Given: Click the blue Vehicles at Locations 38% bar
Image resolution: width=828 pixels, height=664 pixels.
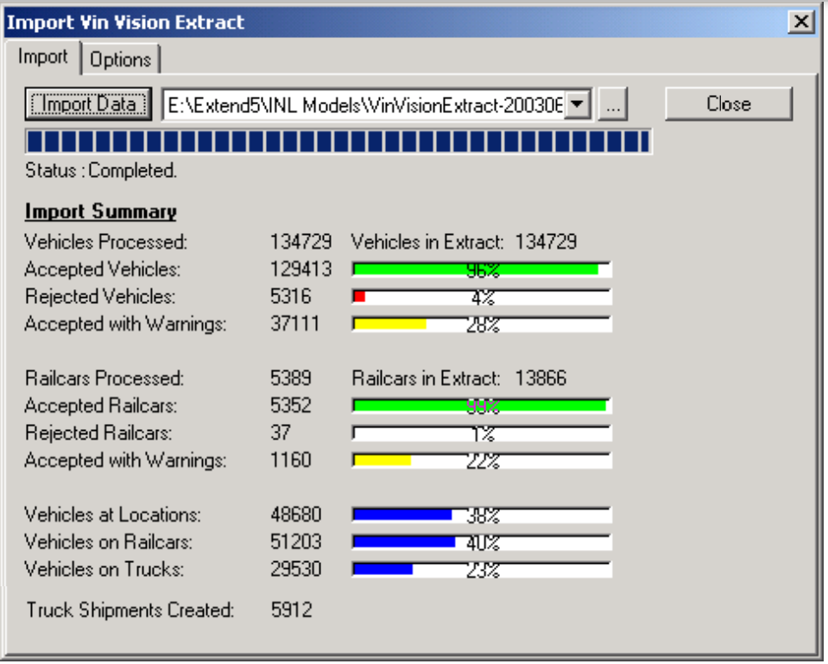Looking at the screenshot, I should click(481, 515).
